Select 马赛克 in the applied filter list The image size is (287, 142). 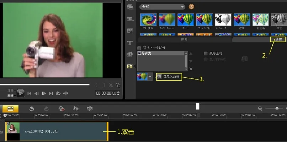161,53
